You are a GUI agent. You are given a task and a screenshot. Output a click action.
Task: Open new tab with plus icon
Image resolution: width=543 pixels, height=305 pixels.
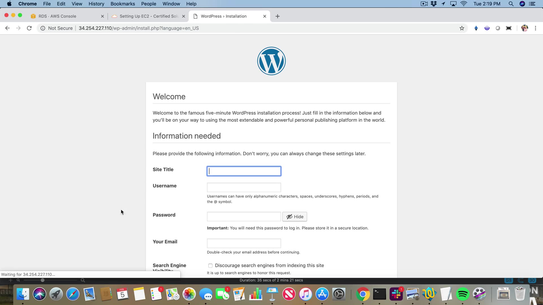277,16
